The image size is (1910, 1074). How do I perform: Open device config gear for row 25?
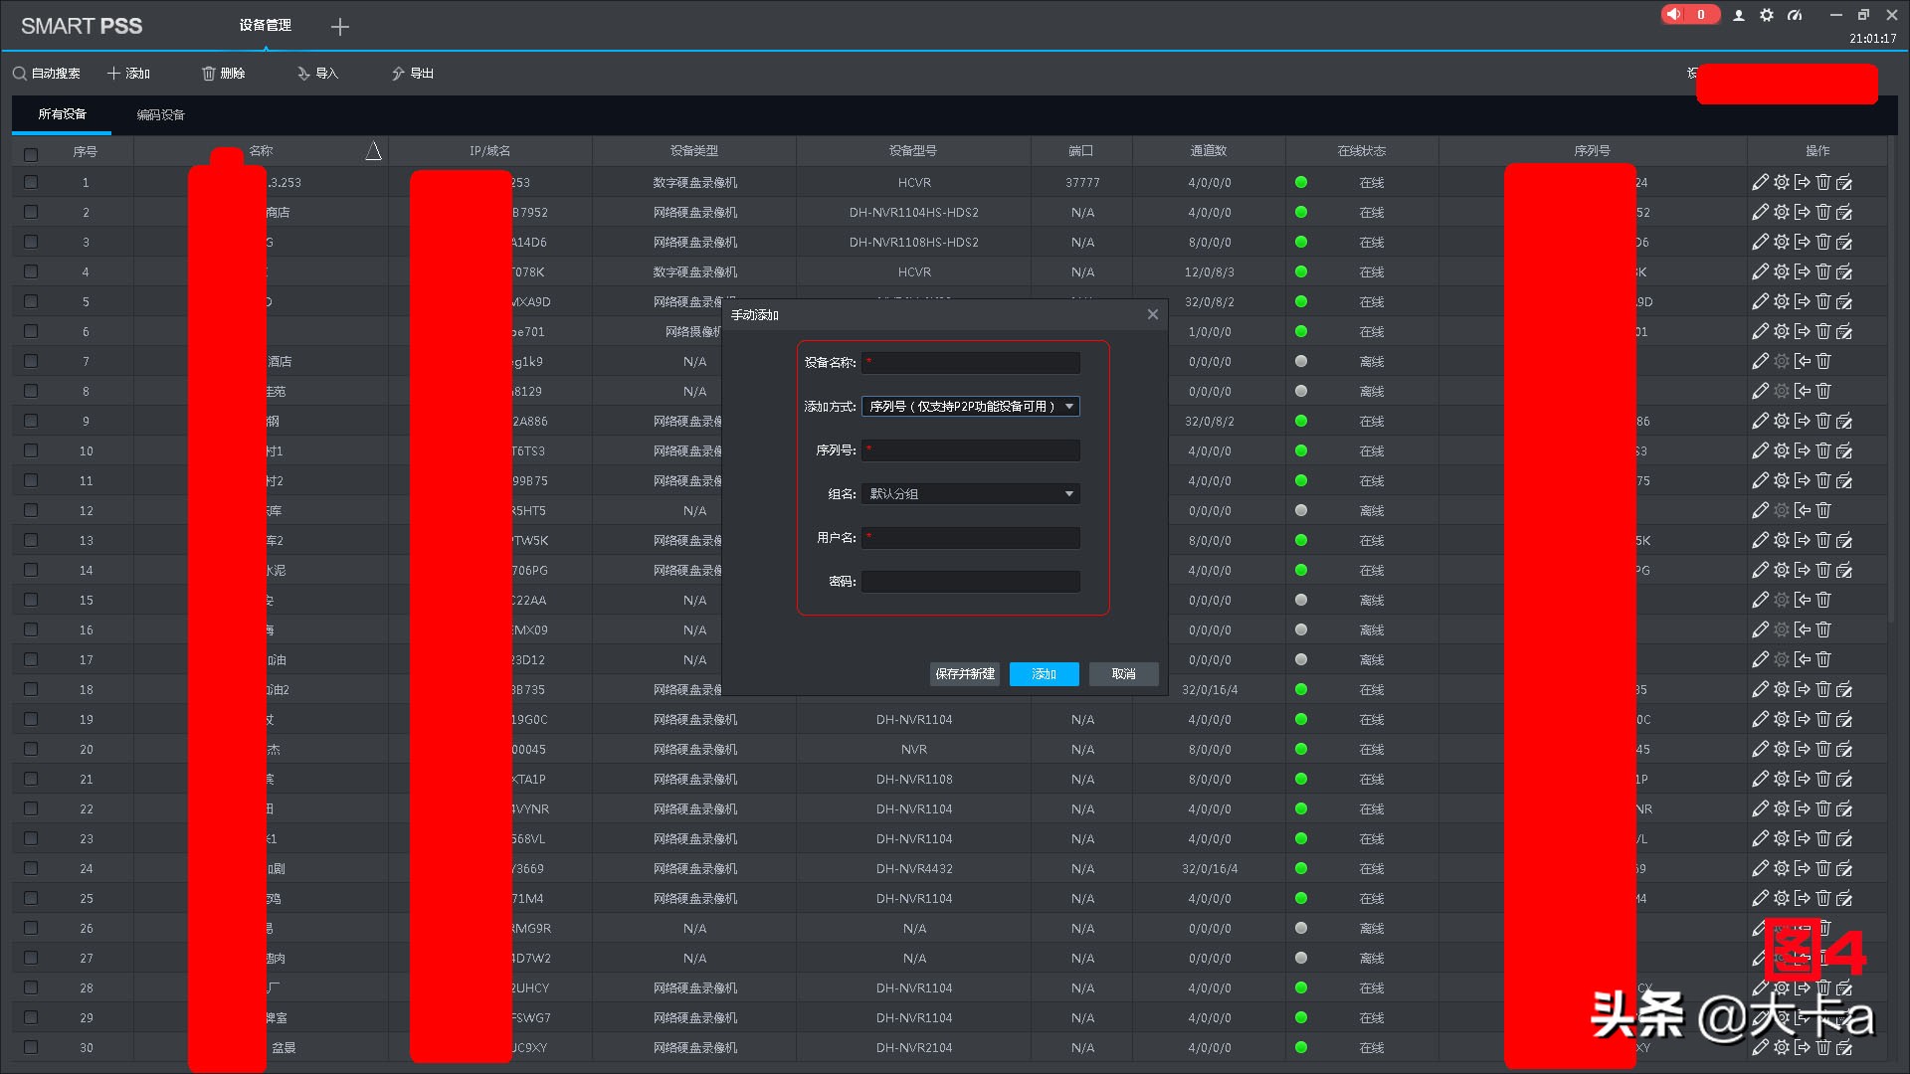[1781, 898]
